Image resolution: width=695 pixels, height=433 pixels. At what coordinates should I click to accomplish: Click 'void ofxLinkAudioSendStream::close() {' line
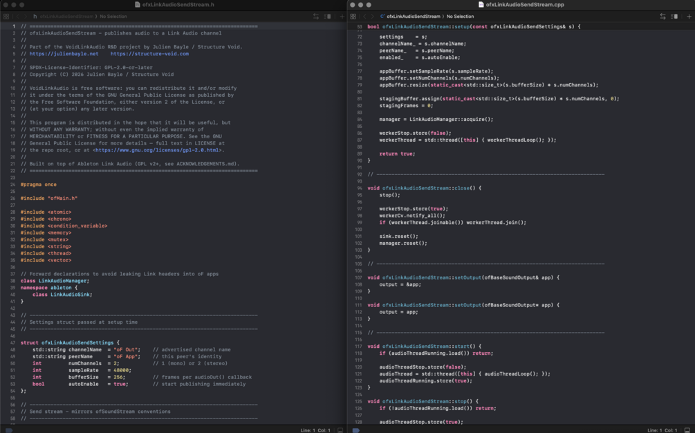point(424,188)
